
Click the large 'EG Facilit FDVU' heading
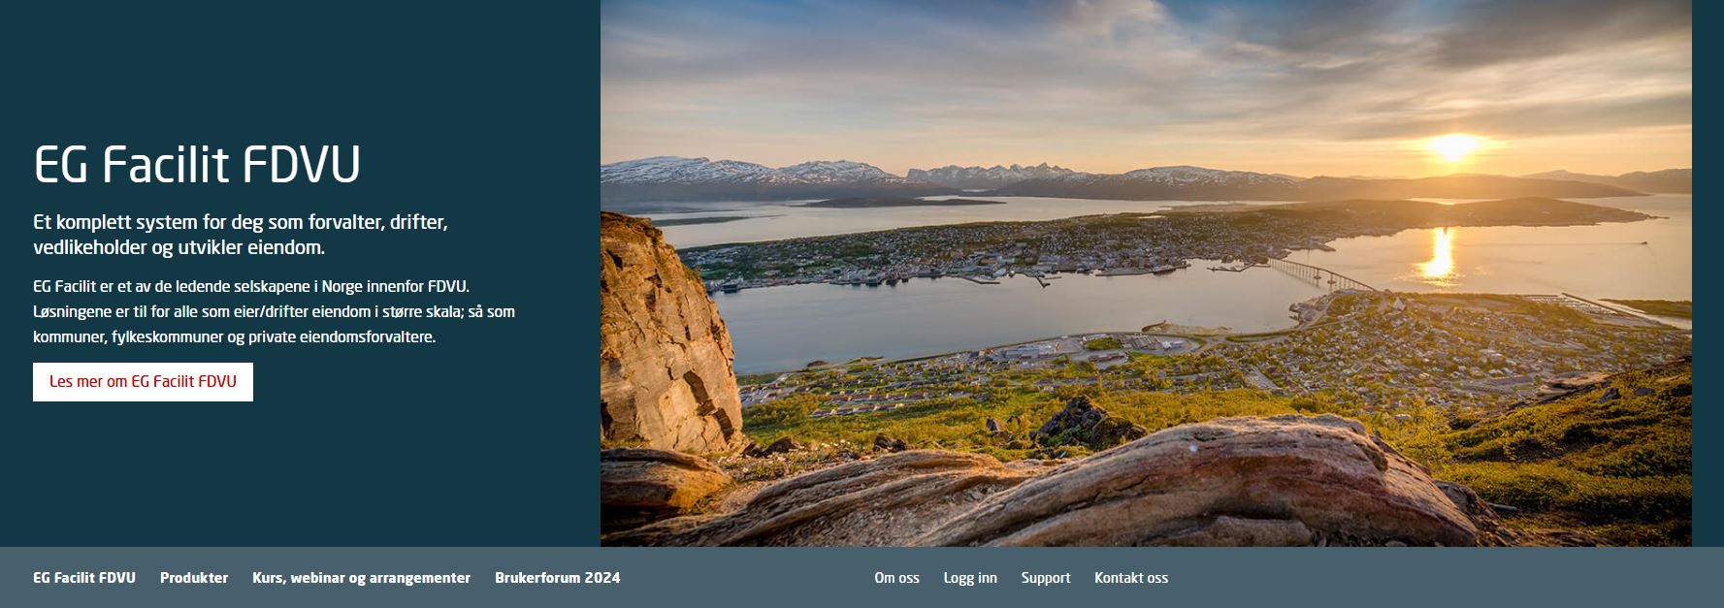(x=197, y=165)
